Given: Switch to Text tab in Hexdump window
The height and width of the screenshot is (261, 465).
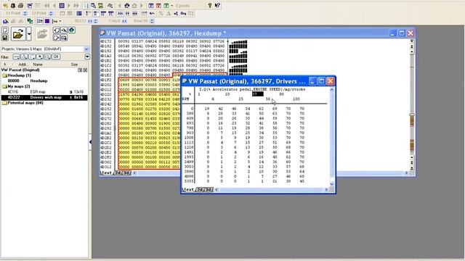Looking at the screenshot, I should [107, 173].
